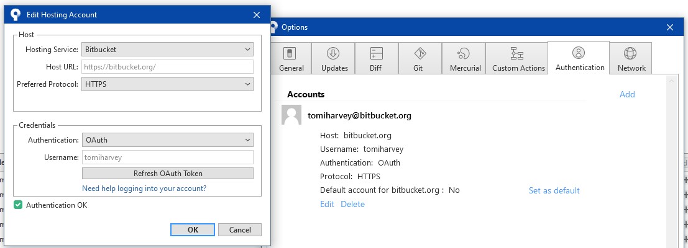The height and width of the screenshot is (248, 688).
Task: Open the General options tab
Action: tap(291, 58)
